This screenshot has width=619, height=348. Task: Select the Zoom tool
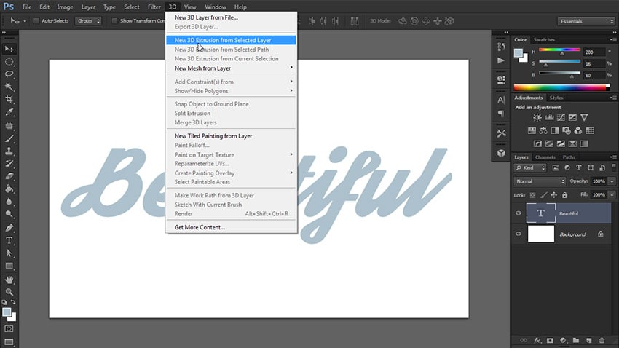coord(9,291)
